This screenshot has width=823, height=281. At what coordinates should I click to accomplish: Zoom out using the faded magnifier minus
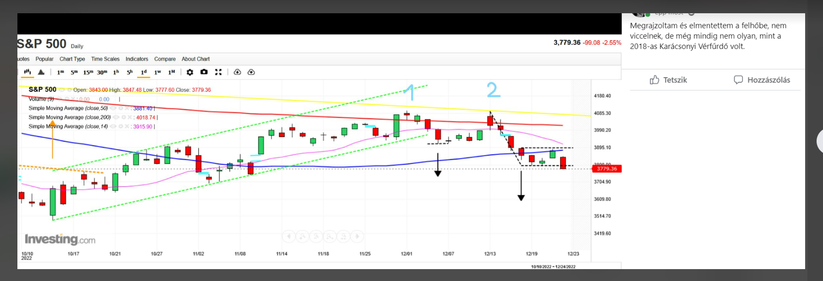point(316,236)
